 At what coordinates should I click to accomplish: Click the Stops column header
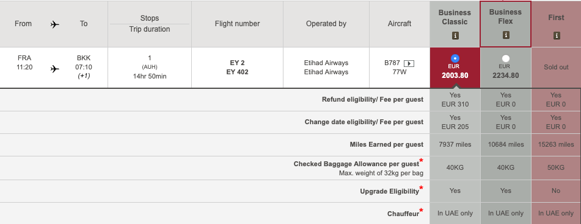(x=149, y=18)
